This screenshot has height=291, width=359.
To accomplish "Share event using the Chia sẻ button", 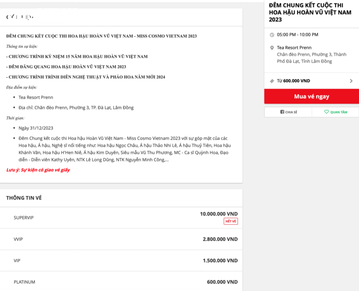I will coord(288,112).
